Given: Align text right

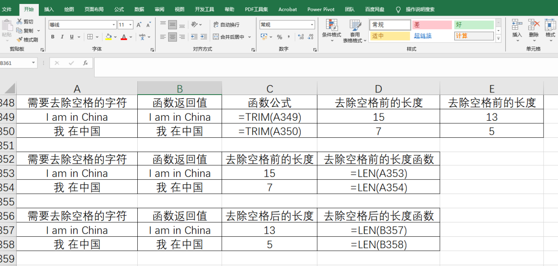Looking at the screenshot, I should point(182,37).
